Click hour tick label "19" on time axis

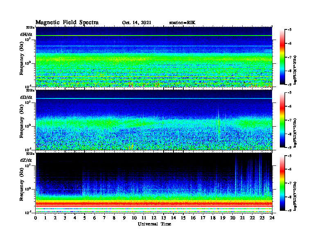(x=223, y=218)
